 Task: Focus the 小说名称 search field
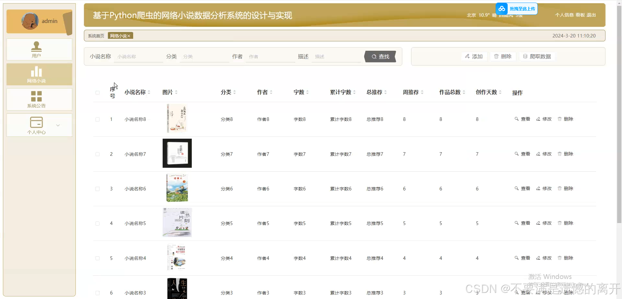click(x=139, y=57)
